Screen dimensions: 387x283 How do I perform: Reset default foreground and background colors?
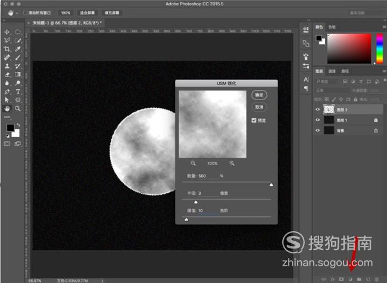click(x=7, y=136)
